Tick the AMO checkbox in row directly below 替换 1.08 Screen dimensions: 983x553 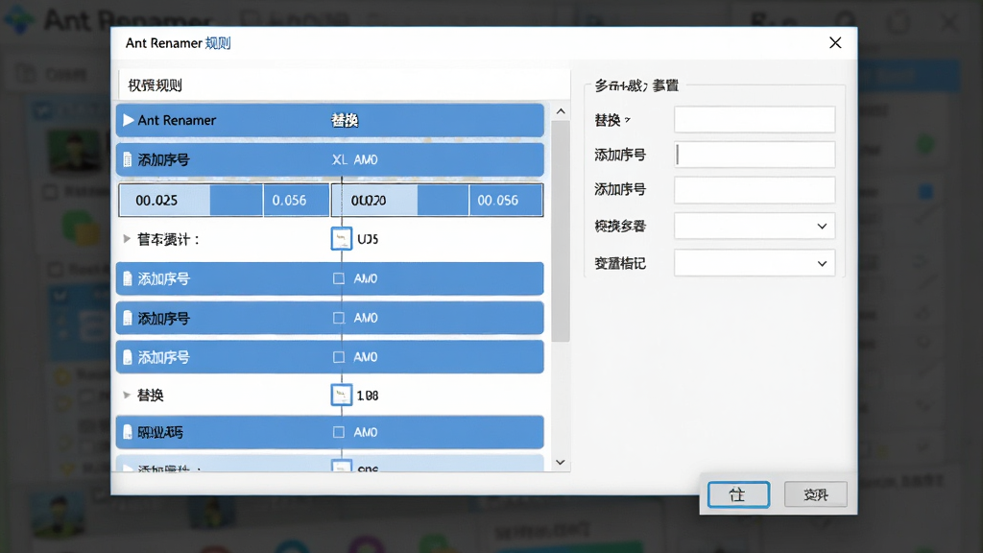coord(339,432)
